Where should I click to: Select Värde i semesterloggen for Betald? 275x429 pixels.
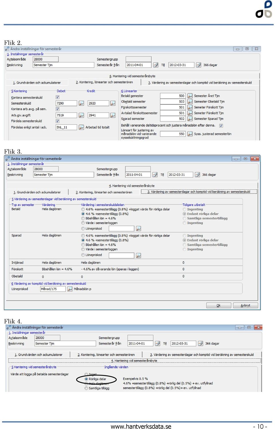pyautogui.click(x=83, y=223)
